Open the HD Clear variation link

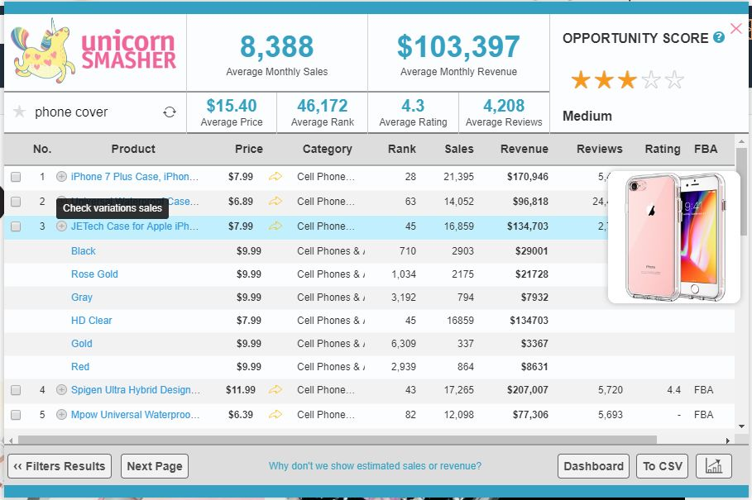click(92, 321)
